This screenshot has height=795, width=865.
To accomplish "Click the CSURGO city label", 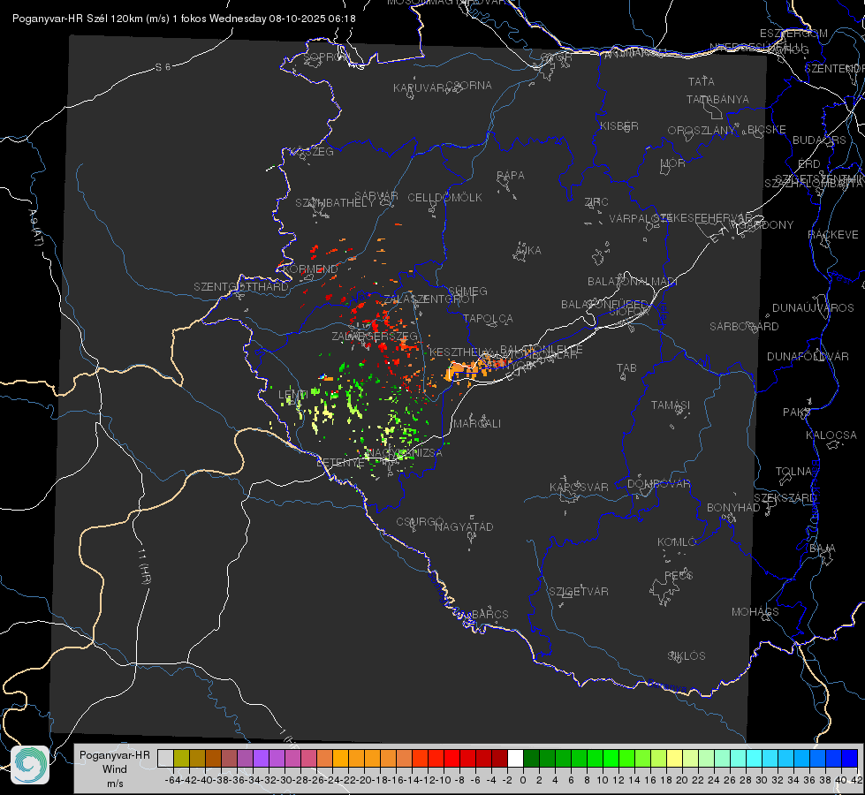I will click(x=420, y=522).
